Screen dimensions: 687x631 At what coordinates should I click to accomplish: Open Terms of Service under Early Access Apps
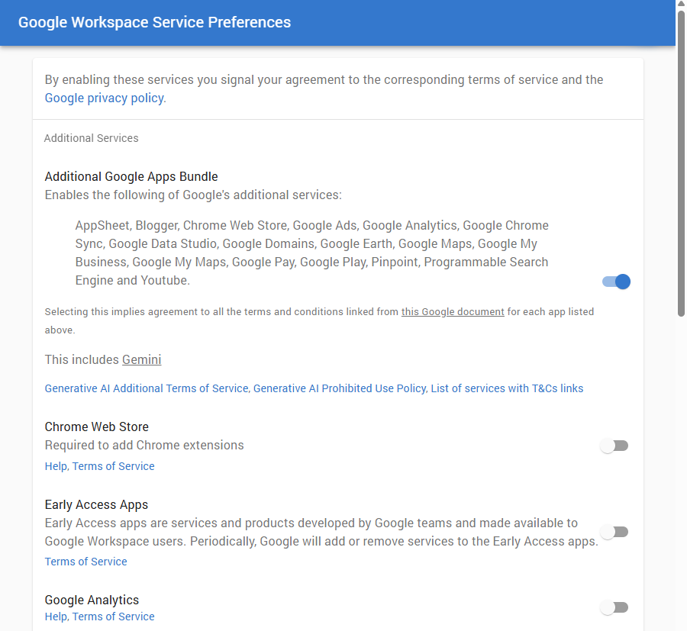pyautogui.click(x=85, y=562)
